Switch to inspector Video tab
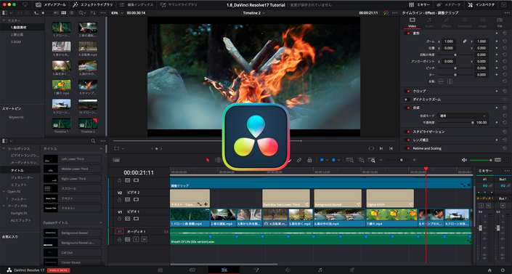 point(412,23)
